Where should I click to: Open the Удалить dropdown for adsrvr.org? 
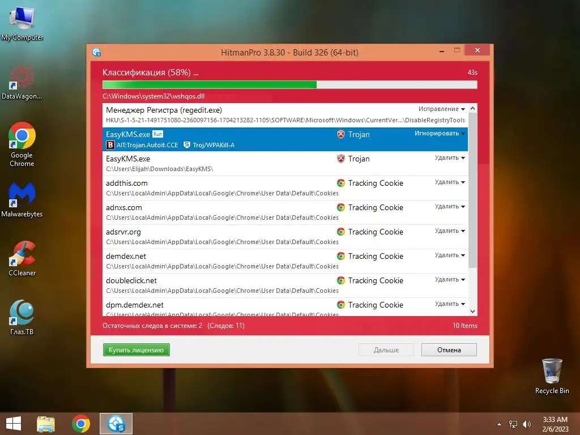pyautogui.click(x=450, y=231)
